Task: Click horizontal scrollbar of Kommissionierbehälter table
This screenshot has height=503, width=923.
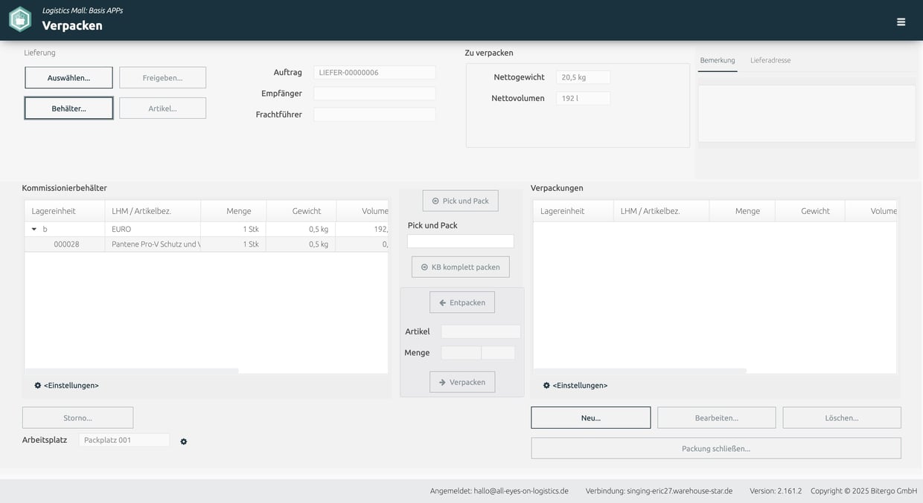Action: pos(132,371)
